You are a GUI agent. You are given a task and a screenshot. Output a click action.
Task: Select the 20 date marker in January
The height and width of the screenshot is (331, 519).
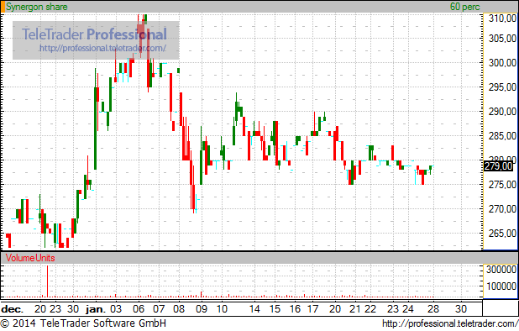(334, 309)
